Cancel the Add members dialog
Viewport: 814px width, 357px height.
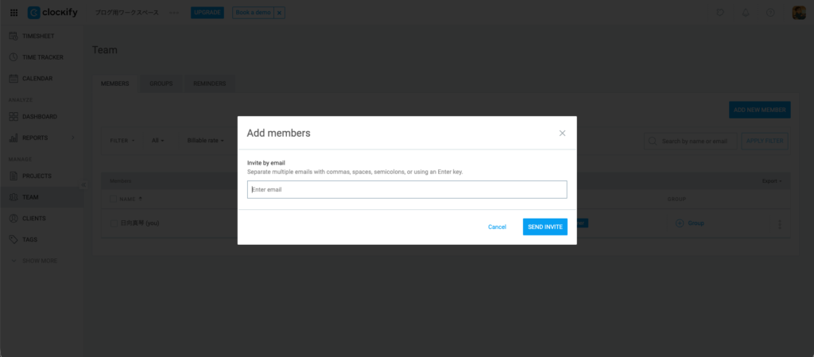(497, 227)
